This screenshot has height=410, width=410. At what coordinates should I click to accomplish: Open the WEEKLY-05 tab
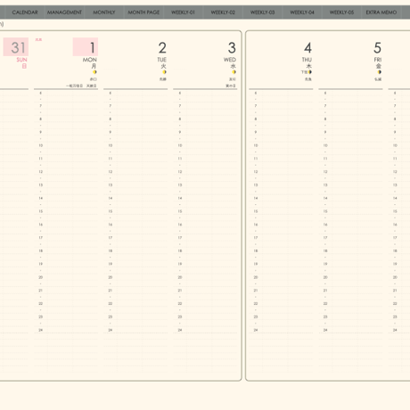[x=341, y=12]
